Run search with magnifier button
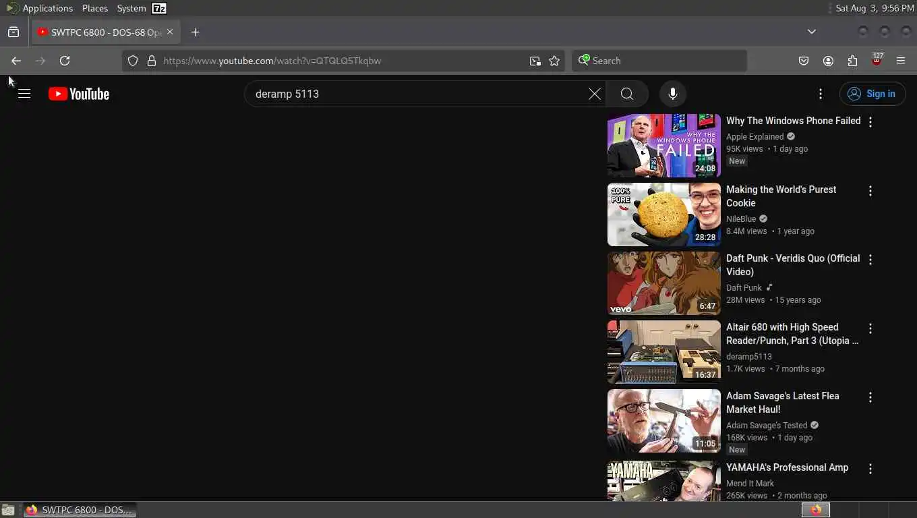This screenshot has width=917, height=518. click(627, 94)
